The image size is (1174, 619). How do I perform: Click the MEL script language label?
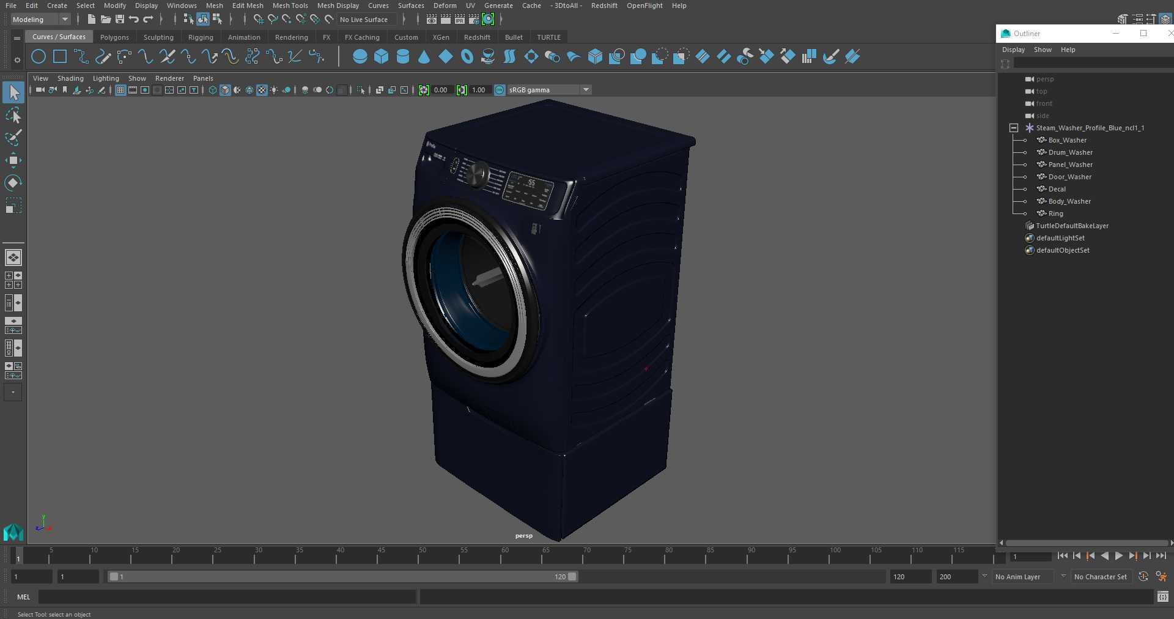[23, 597]
